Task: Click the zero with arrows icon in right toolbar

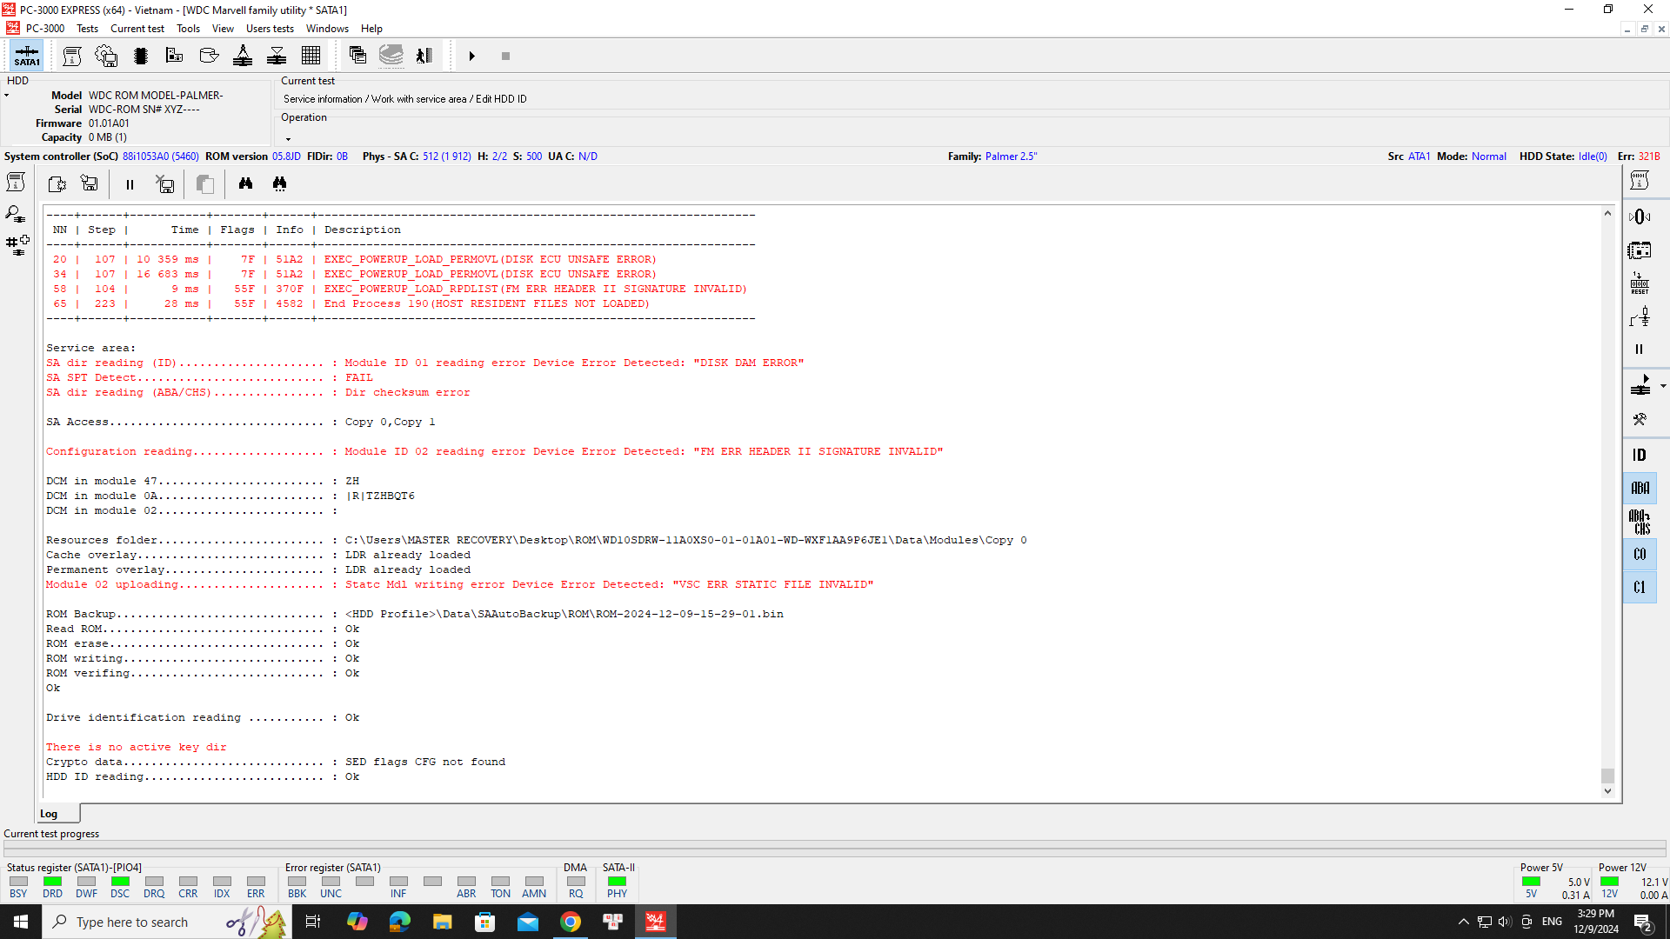Action: click(x=1640, y=216)
